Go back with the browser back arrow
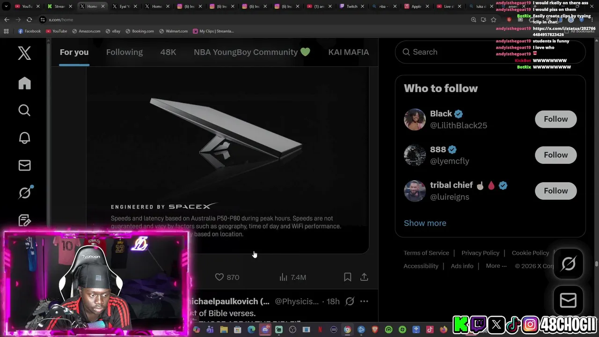This screenshot has width=599, height=337. point(7,20)
